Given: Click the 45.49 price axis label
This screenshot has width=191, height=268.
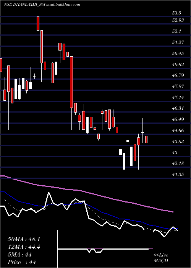Looking at the screenshot, I should [178, 119].
